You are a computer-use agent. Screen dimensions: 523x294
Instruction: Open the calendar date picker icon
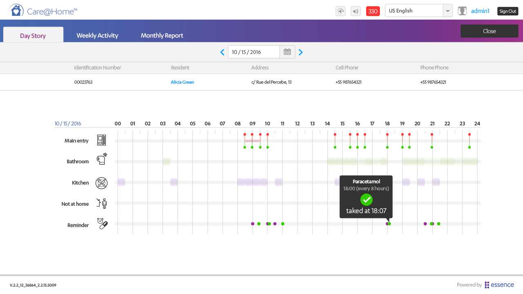click(287, 52)
